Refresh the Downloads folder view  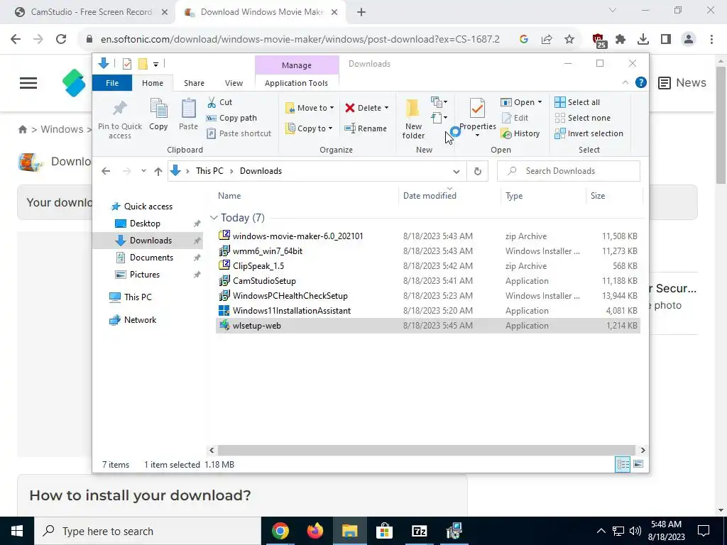(x=478, y=171)
